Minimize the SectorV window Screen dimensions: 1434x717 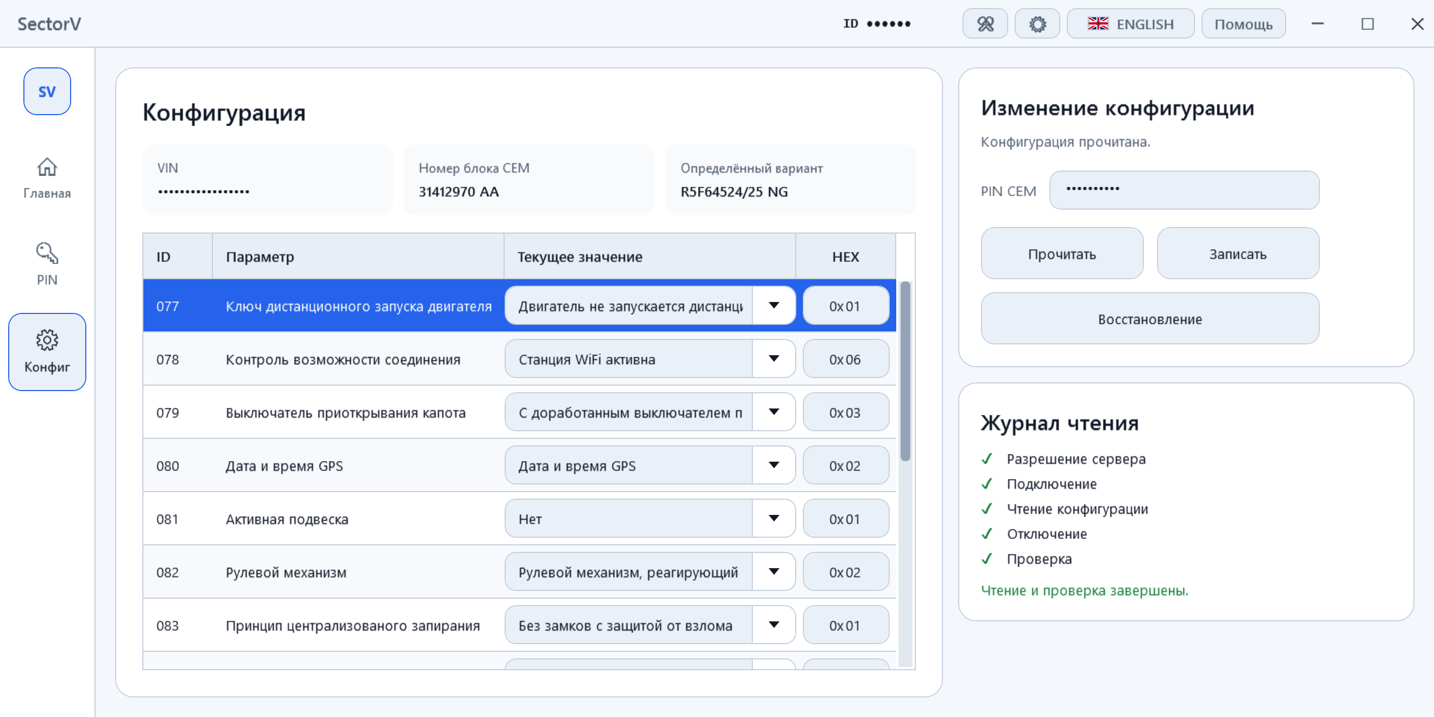[1317, 23]
